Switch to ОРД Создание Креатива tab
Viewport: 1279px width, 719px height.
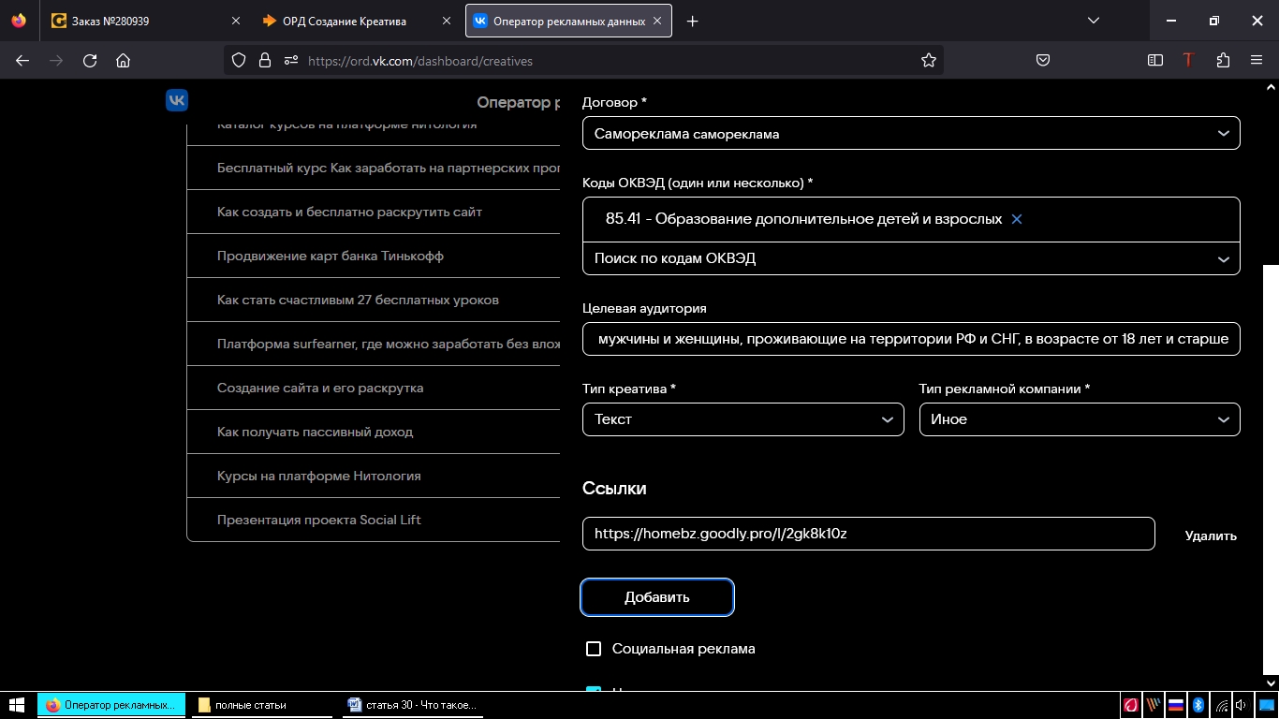click(356, 21)
